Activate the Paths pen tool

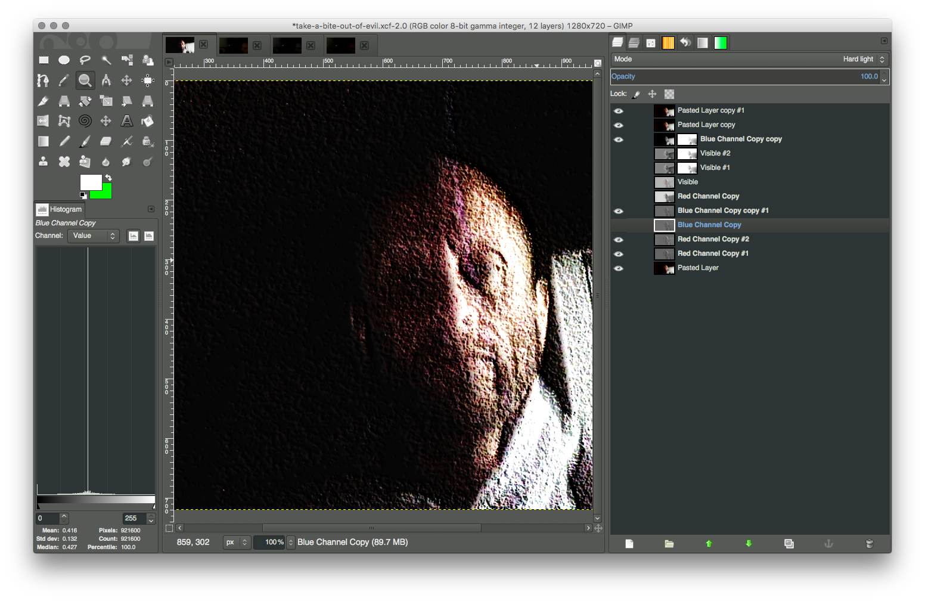(44, 80)
